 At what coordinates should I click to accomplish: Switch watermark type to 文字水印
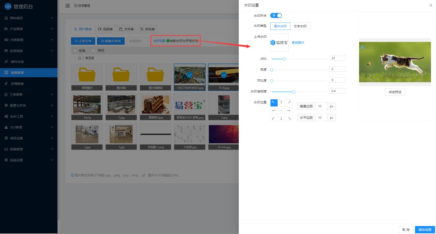[x=300, y=26]
